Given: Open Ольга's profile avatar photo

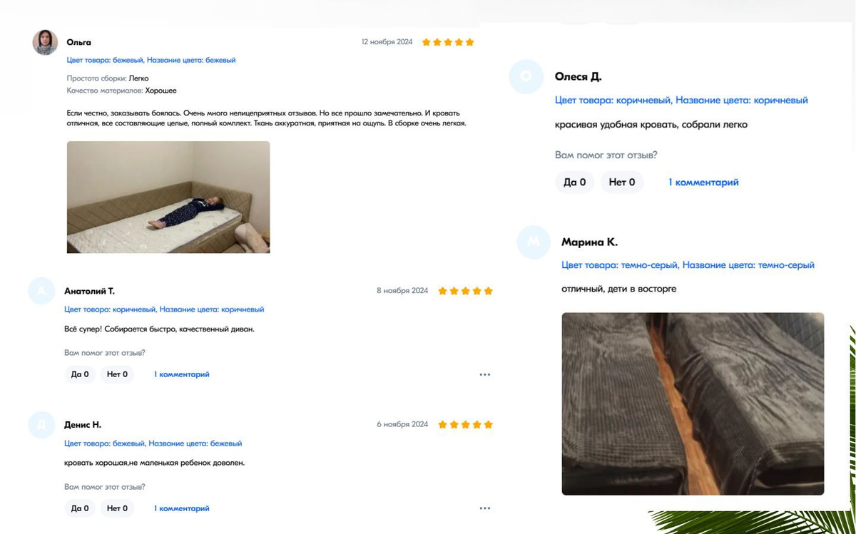Looking at the screenshot, I should (x=45, y=42).
